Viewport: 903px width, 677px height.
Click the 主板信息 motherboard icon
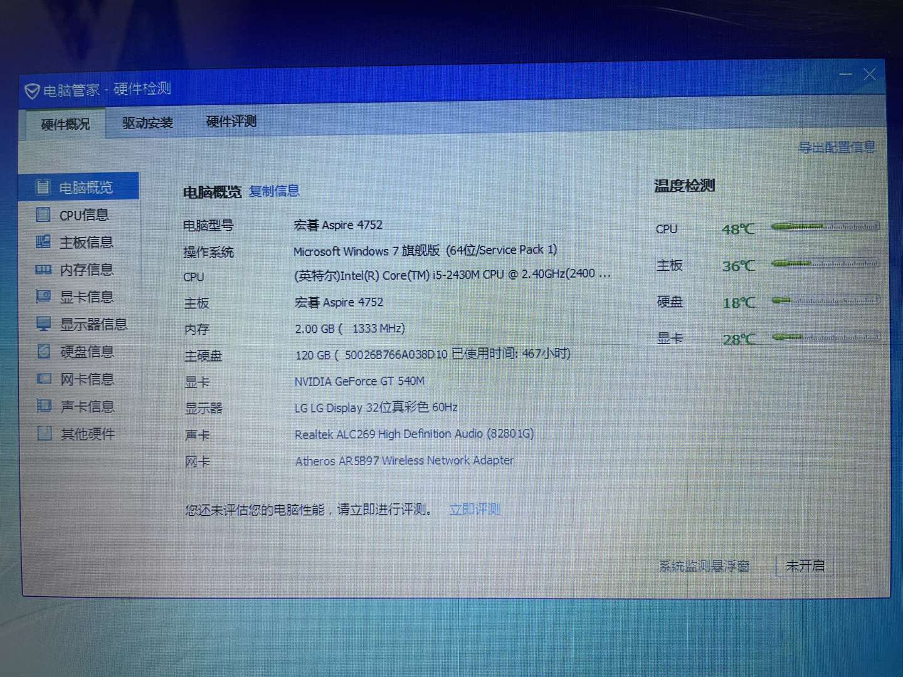tap(43, 241)
